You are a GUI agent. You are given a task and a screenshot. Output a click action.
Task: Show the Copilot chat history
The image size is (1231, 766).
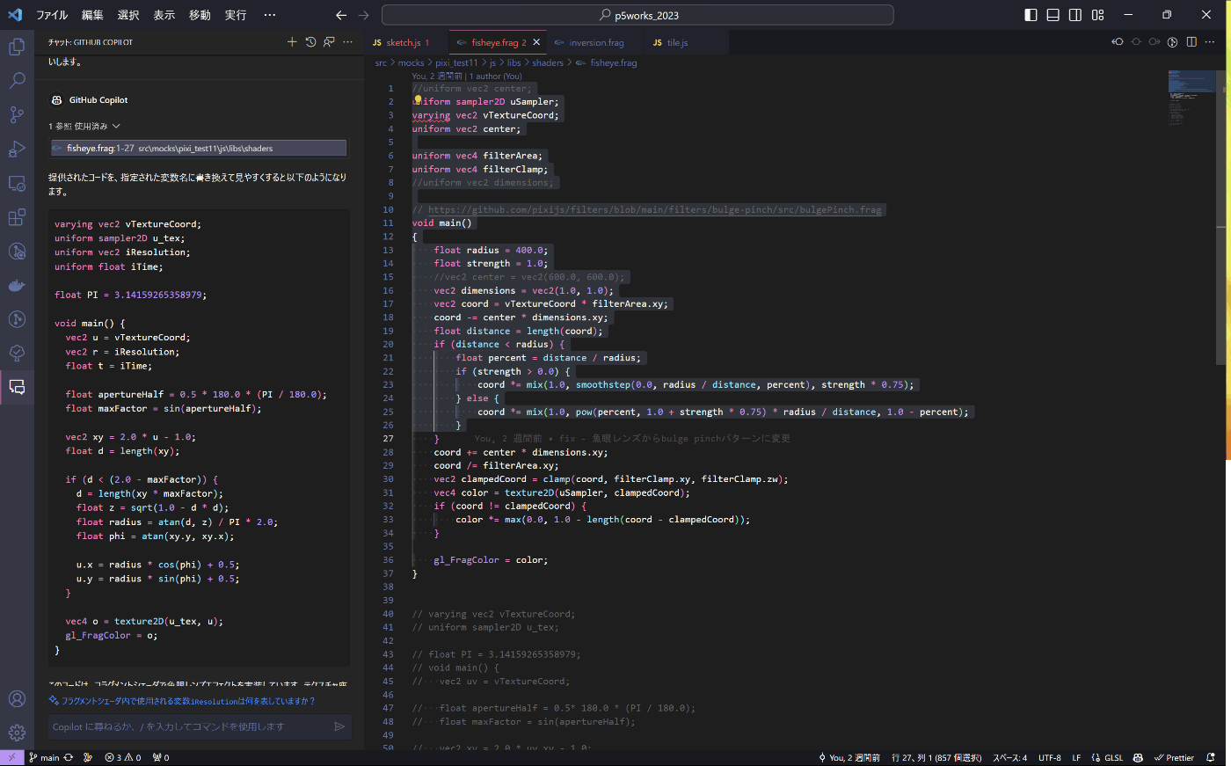(x=310, y=42)
